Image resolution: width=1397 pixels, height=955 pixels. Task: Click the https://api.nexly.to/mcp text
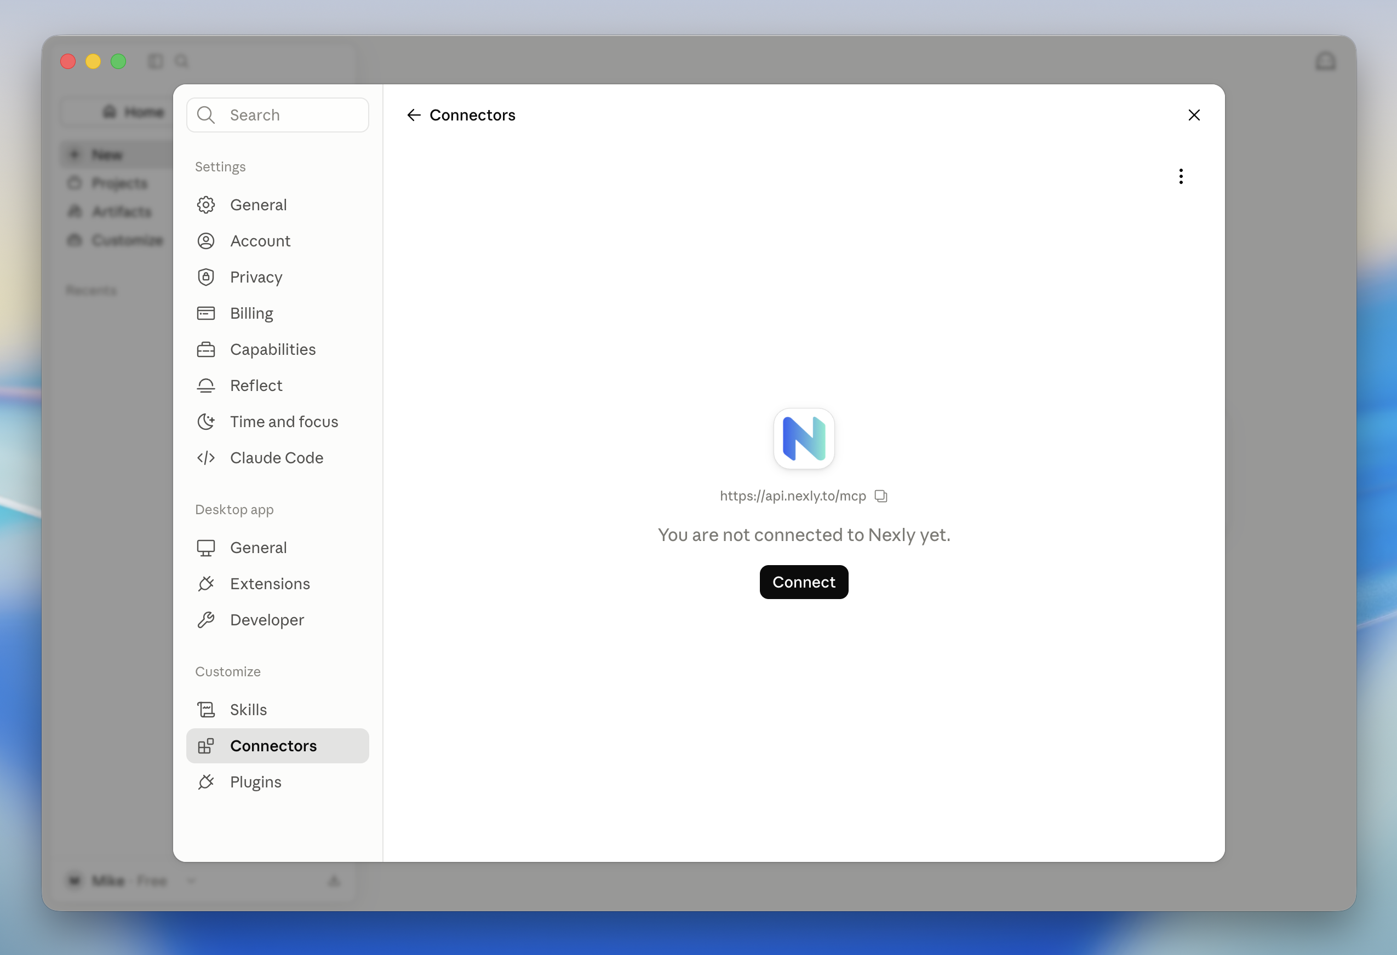(x=793, y=496)
